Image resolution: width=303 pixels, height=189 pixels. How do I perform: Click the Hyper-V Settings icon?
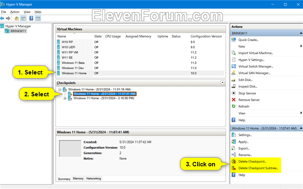coord(234,59)
